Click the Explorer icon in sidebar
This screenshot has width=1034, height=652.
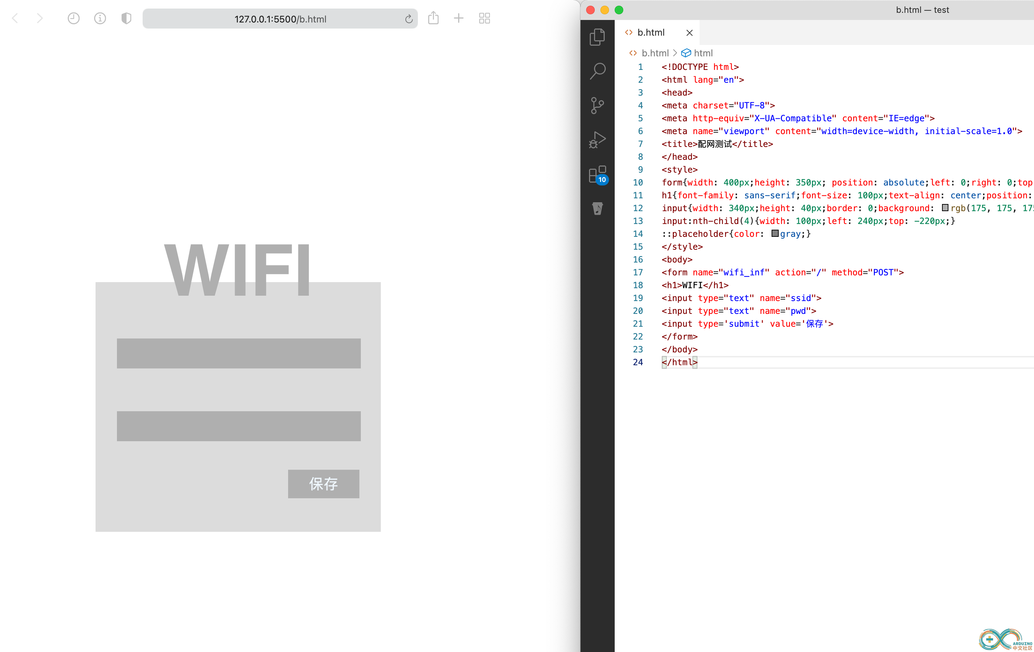tap(598, 36)
